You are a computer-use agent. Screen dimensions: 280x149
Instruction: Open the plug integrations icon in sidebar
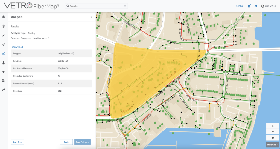click(x=3, y=72)
